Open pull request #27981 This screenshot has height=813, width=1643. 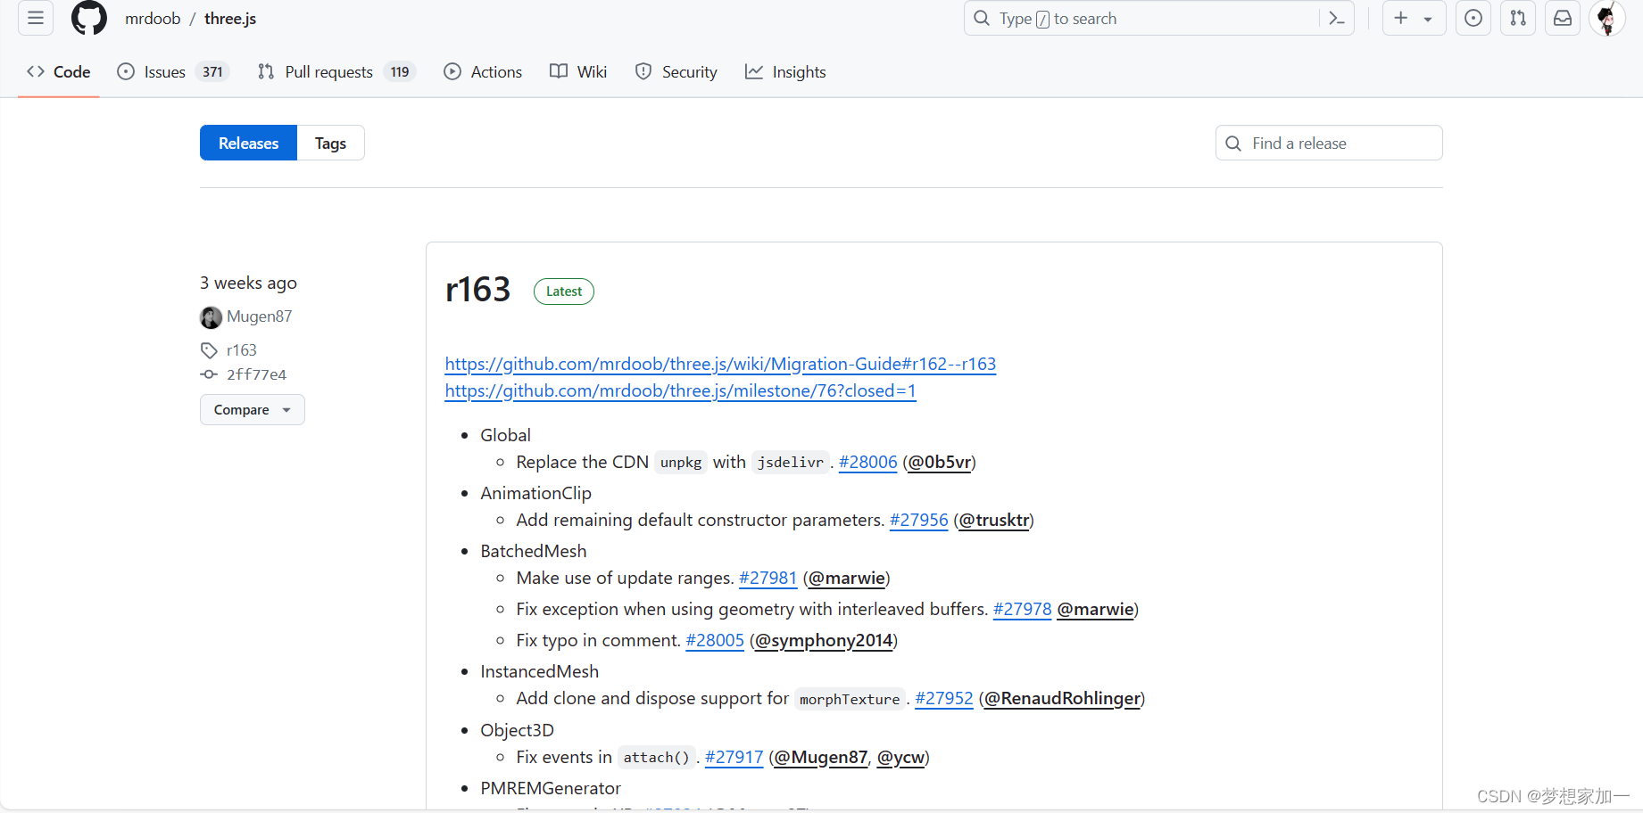(768, 578)
